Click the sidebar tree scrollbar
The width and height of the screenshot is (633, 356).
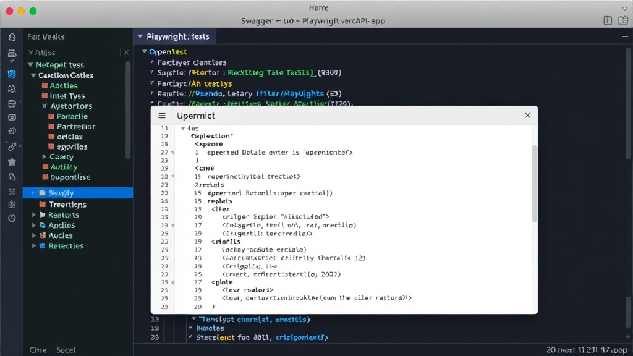[x=128, y=110]
